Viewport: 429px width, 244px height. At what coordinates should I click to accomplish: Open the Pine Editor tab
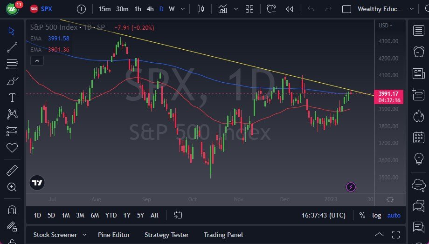[x=114, y=235]
